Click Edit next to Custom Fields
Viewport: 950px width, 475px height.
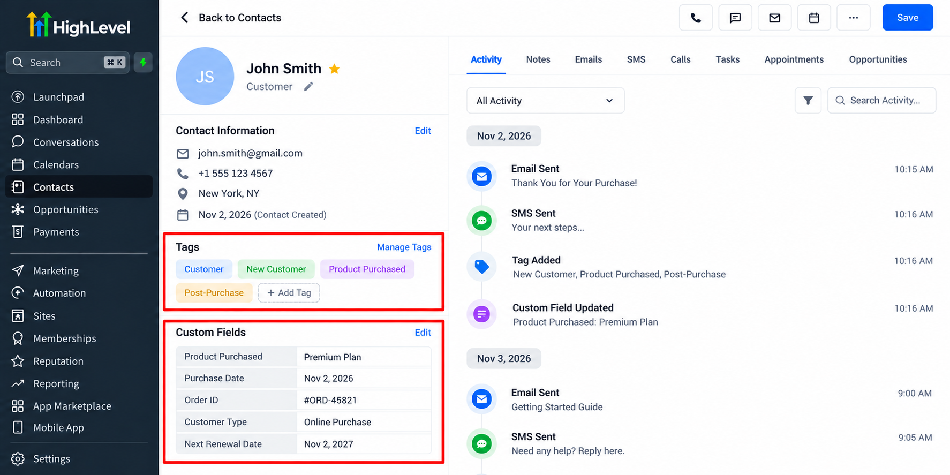(x=423, y=333)
